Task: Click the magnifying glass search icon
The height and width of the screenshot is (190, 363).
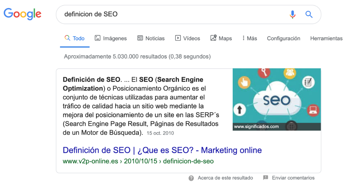Action: (309, 14)
